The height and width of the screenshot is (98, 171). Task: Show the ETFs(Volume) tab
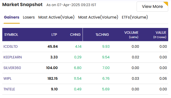pos(135,17)
